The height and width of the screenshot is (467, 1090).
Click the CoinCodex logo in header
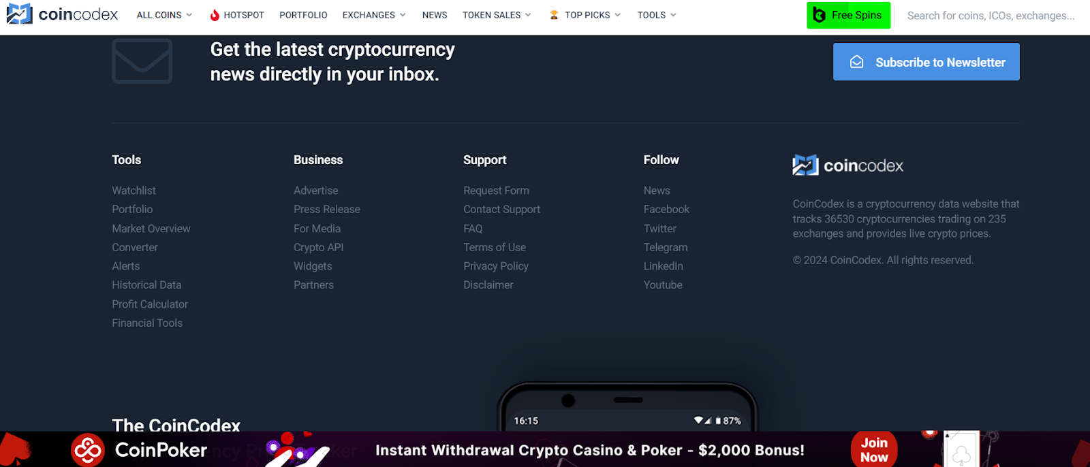(62, 14)
